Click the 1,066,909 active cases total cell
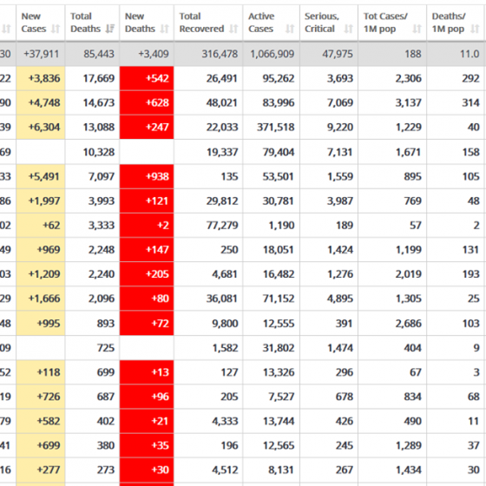The image size is (486, 486). (272, 54)
